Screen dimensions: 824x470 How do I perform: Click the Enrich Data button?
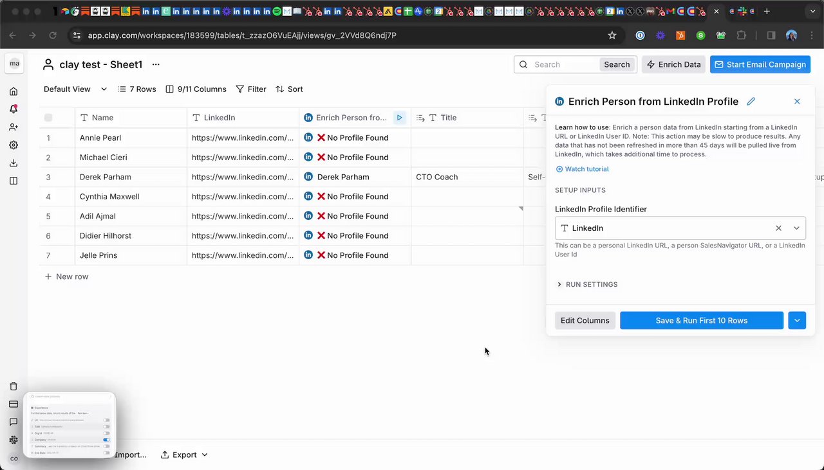tap(673, 64)
